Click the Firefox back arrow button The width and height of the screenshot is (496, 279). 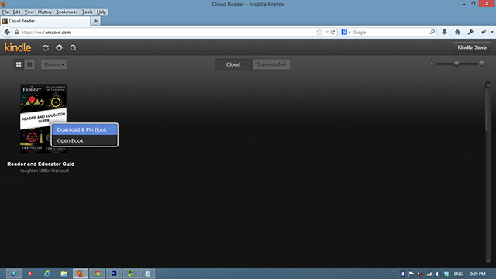click(7, 32)
